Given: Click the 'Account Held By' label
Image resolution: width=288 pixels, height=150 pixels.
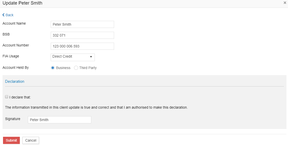Looking at the screenshot, I should (x=15, y=68).
